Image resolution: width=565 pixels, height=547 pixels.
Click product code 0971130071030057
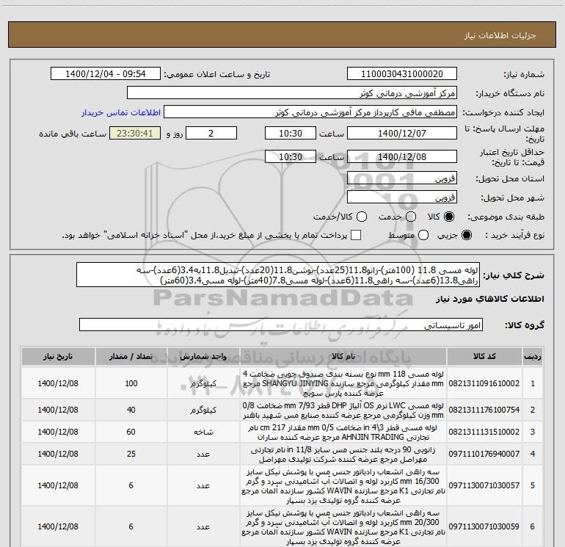click(x=484, y=486)
